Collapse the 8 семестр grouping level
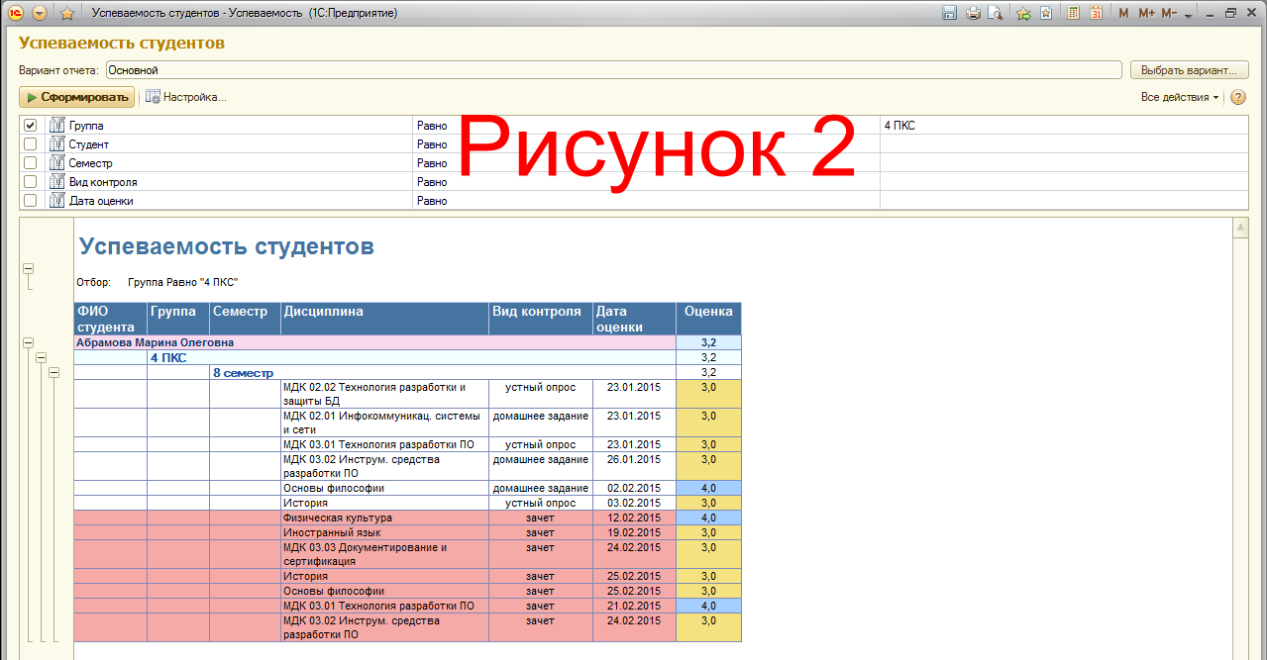Image resolution: width=1267 pixels, height=660 pixels. pyautogui.click(x=54, y=372)
